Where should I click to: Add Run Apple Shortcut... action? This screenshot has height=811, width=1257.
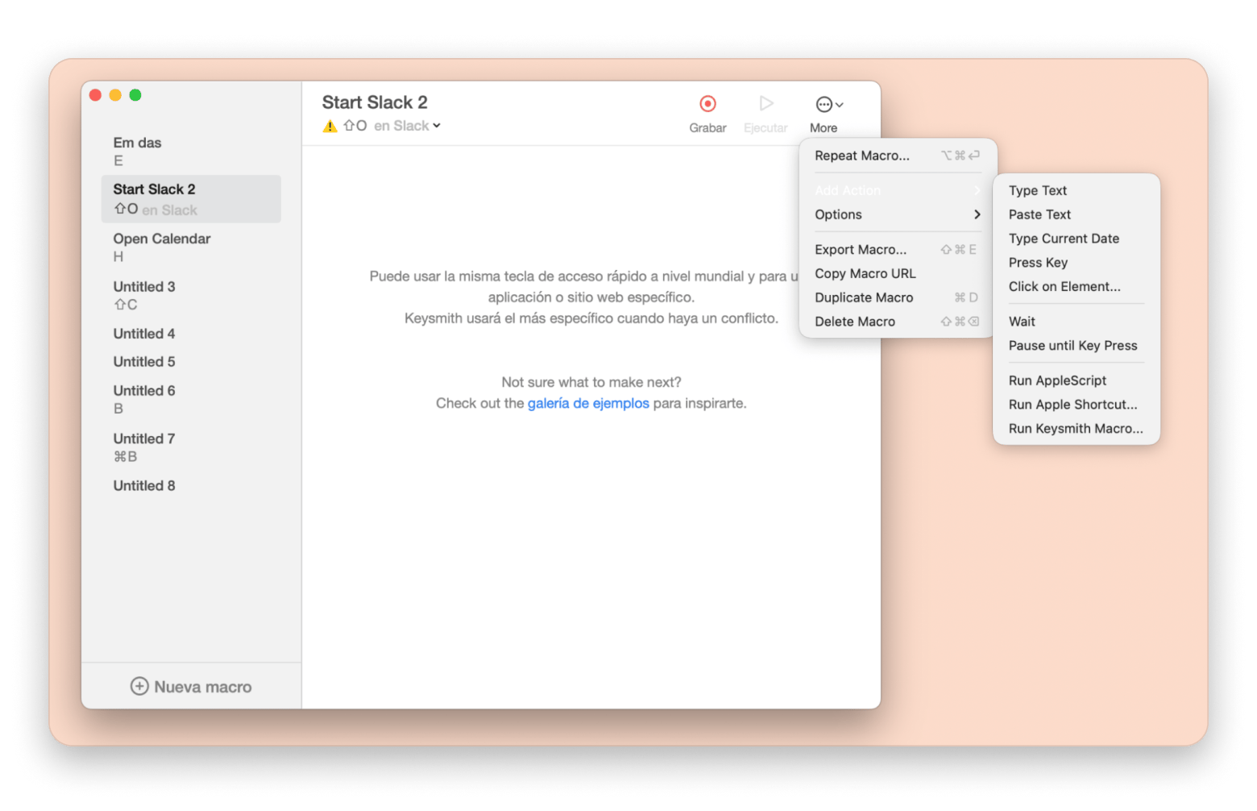1076,405
